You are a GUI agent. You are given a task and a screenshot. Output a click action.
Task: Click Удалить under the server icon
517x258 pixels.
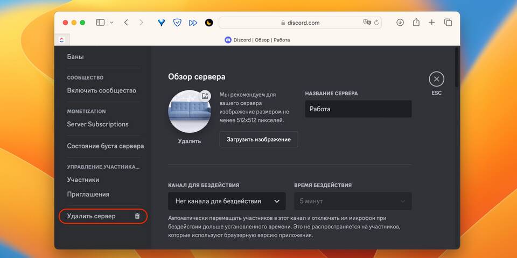[x=190, y=141]
